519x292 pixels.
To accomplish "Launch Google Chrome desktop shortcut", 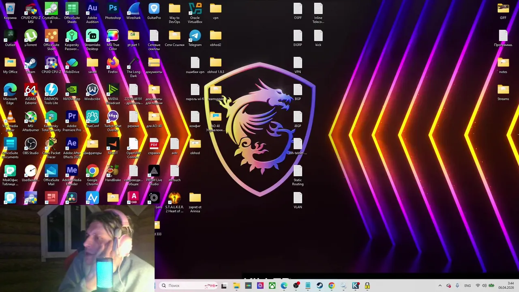I will point(92,176).
